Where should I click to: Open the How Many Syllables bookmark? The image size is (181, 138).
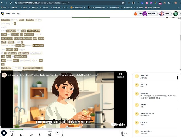tap(97, 7)
